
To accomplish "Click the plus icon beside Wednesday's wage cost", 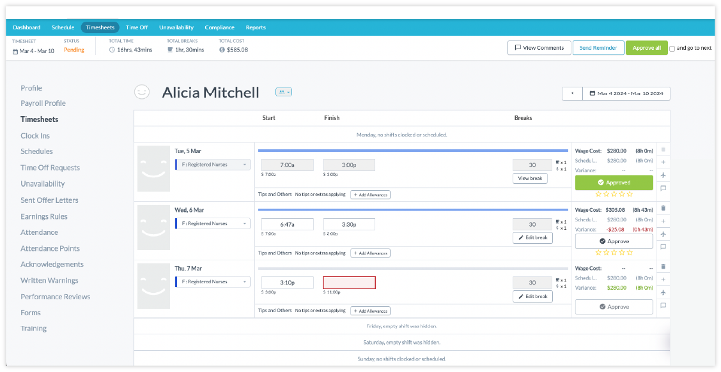I will pos(663,221).
